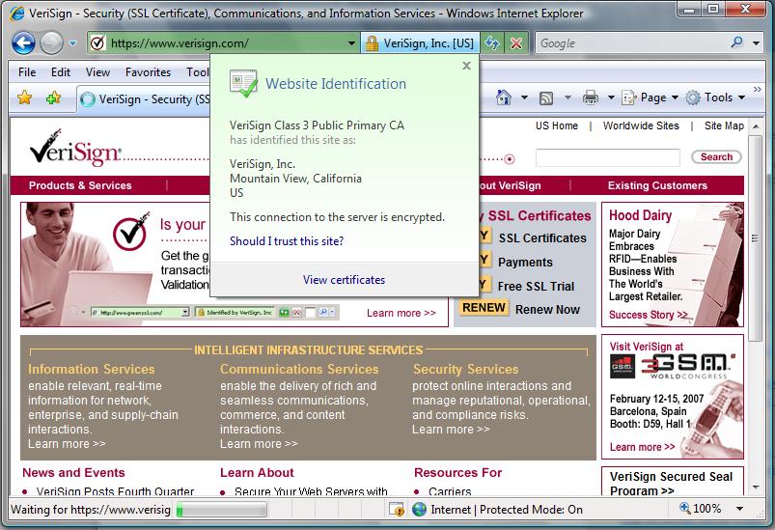Expand the toolbar overflow chevron
This screenshot has height=530, width=775.
point(758,89)
